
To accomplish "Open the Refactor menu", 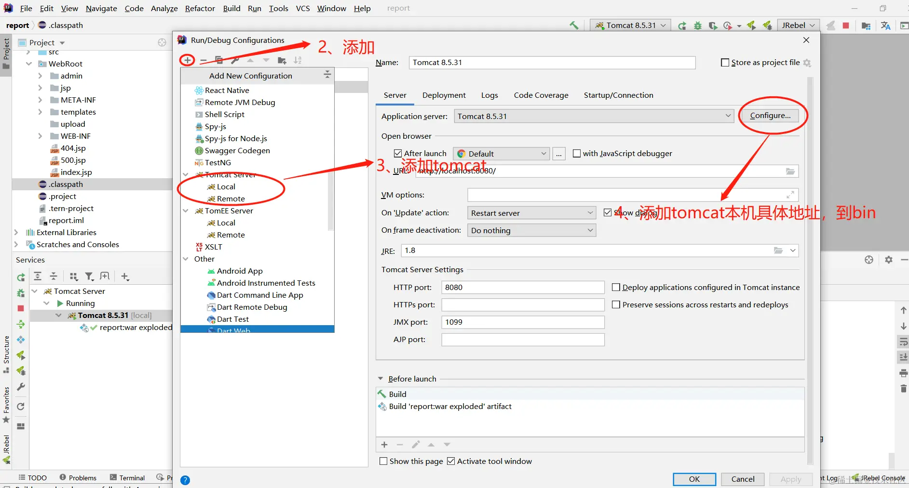I will pyautogui.click(x=200, y=9).
